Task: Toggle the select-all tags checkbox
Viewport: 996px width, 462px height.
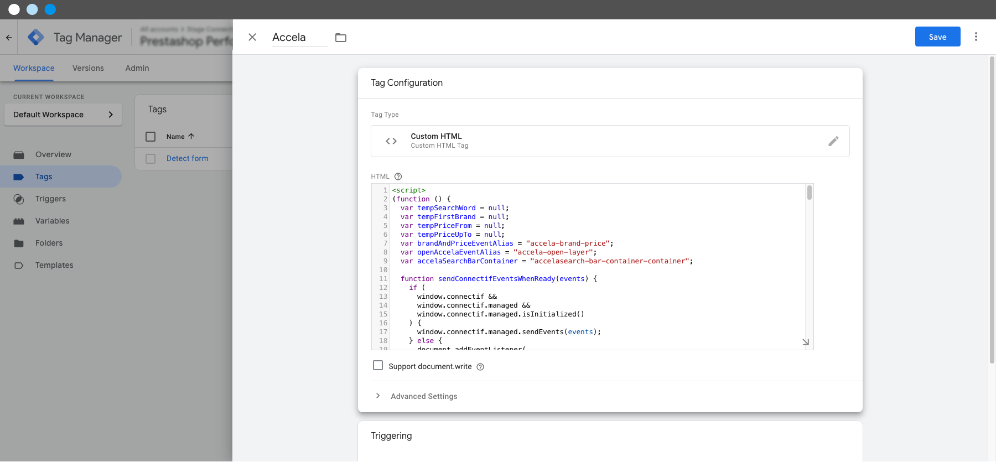Action: (151, 137)
